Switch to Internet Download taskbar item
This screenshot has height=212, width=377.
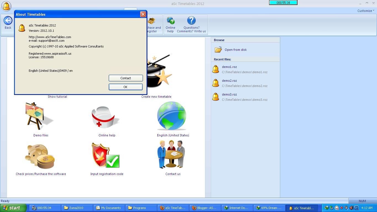[x=237, y=208]
